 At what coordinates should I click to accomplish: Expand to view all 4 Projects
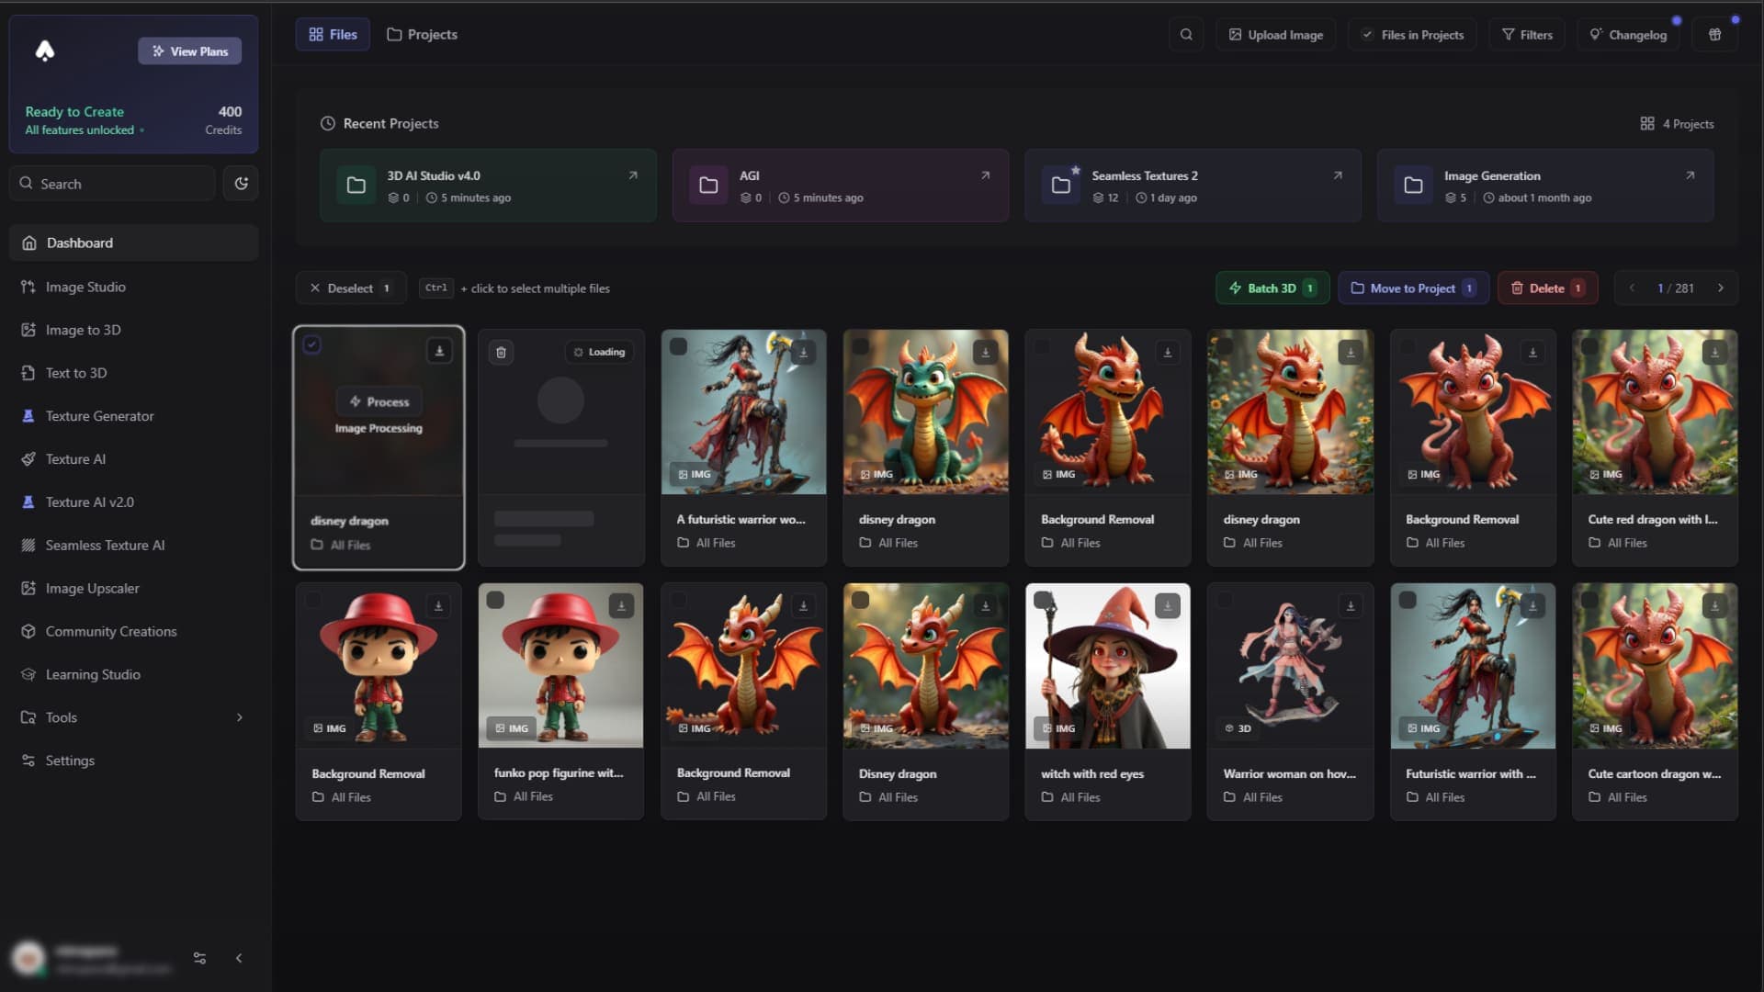click(1678, 122)
